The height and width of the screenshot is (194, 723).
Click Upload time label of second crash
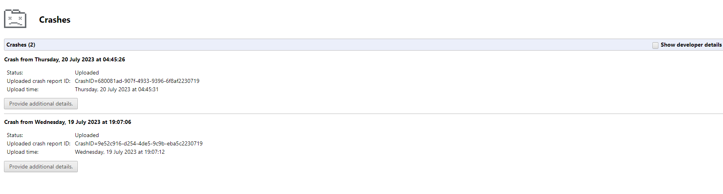(23, 152)
